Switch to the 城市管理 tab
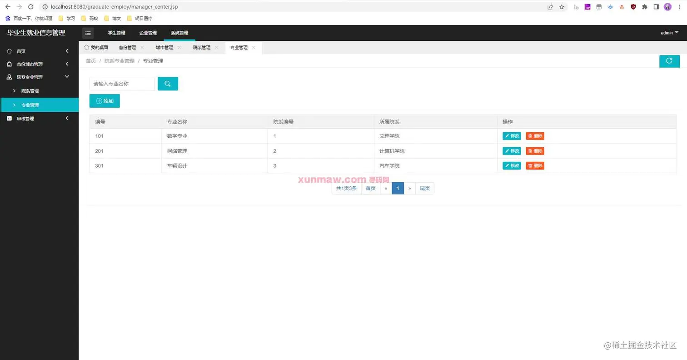Image resolution: width=687 pixels, height=360 pixels. tap(164, 47)
